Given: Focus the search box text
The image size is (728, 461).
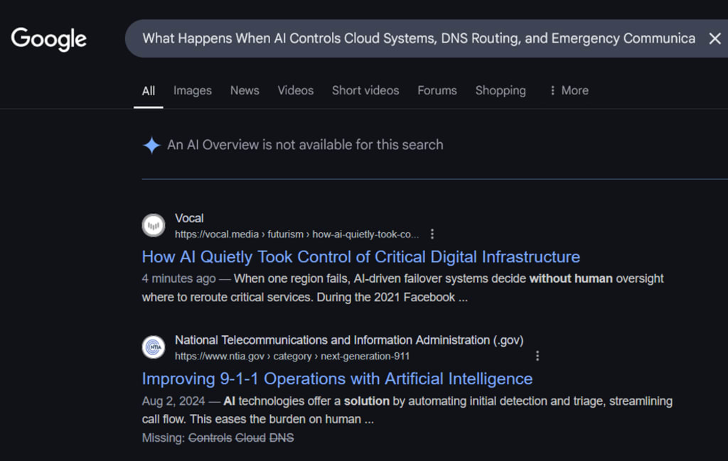Looking at the screenshot, I should pyautogui.click(x=418, y=38).
